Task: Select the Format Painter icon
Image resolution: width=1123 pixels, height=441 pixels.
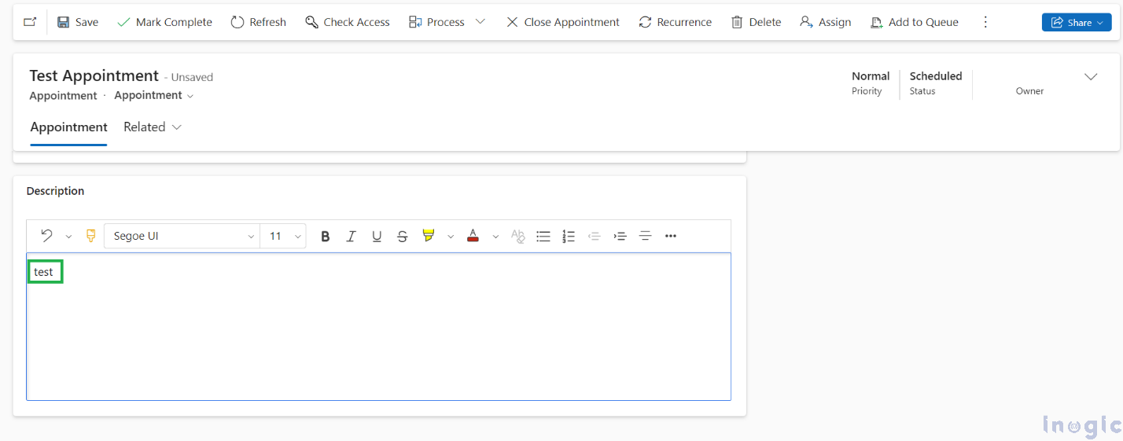Action: (x=90, y=236)
